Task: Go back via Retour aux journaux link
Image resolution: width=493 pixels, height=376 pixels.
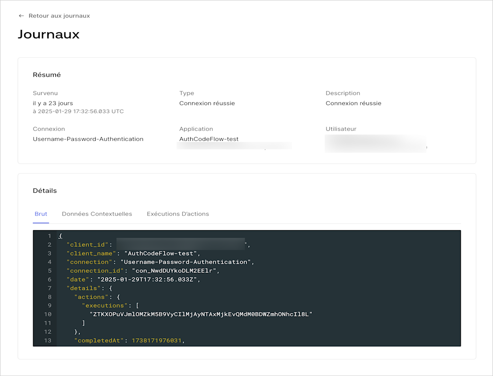Action: 59,16
